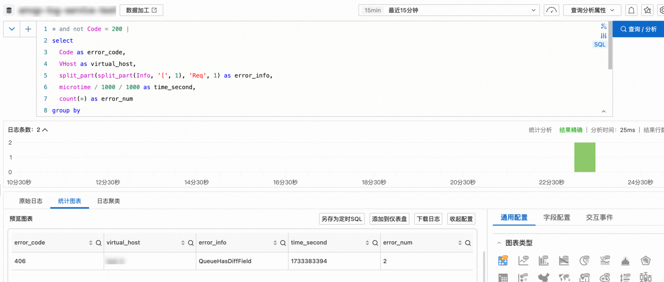Select the bubble scatter chart type
This screenshot has height=282, width=664.
click(523, 278)
